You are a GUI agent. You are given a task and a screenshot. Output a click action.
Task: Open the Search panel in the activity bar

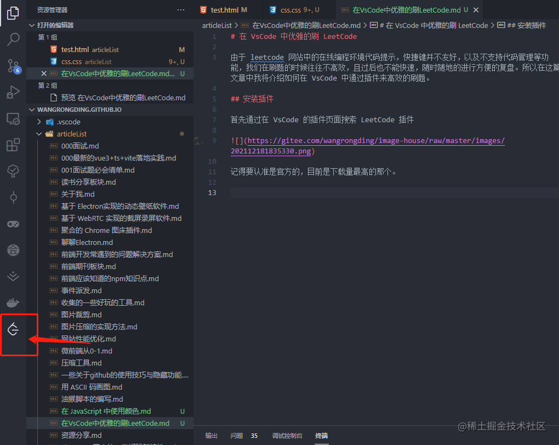click(13, 39)
